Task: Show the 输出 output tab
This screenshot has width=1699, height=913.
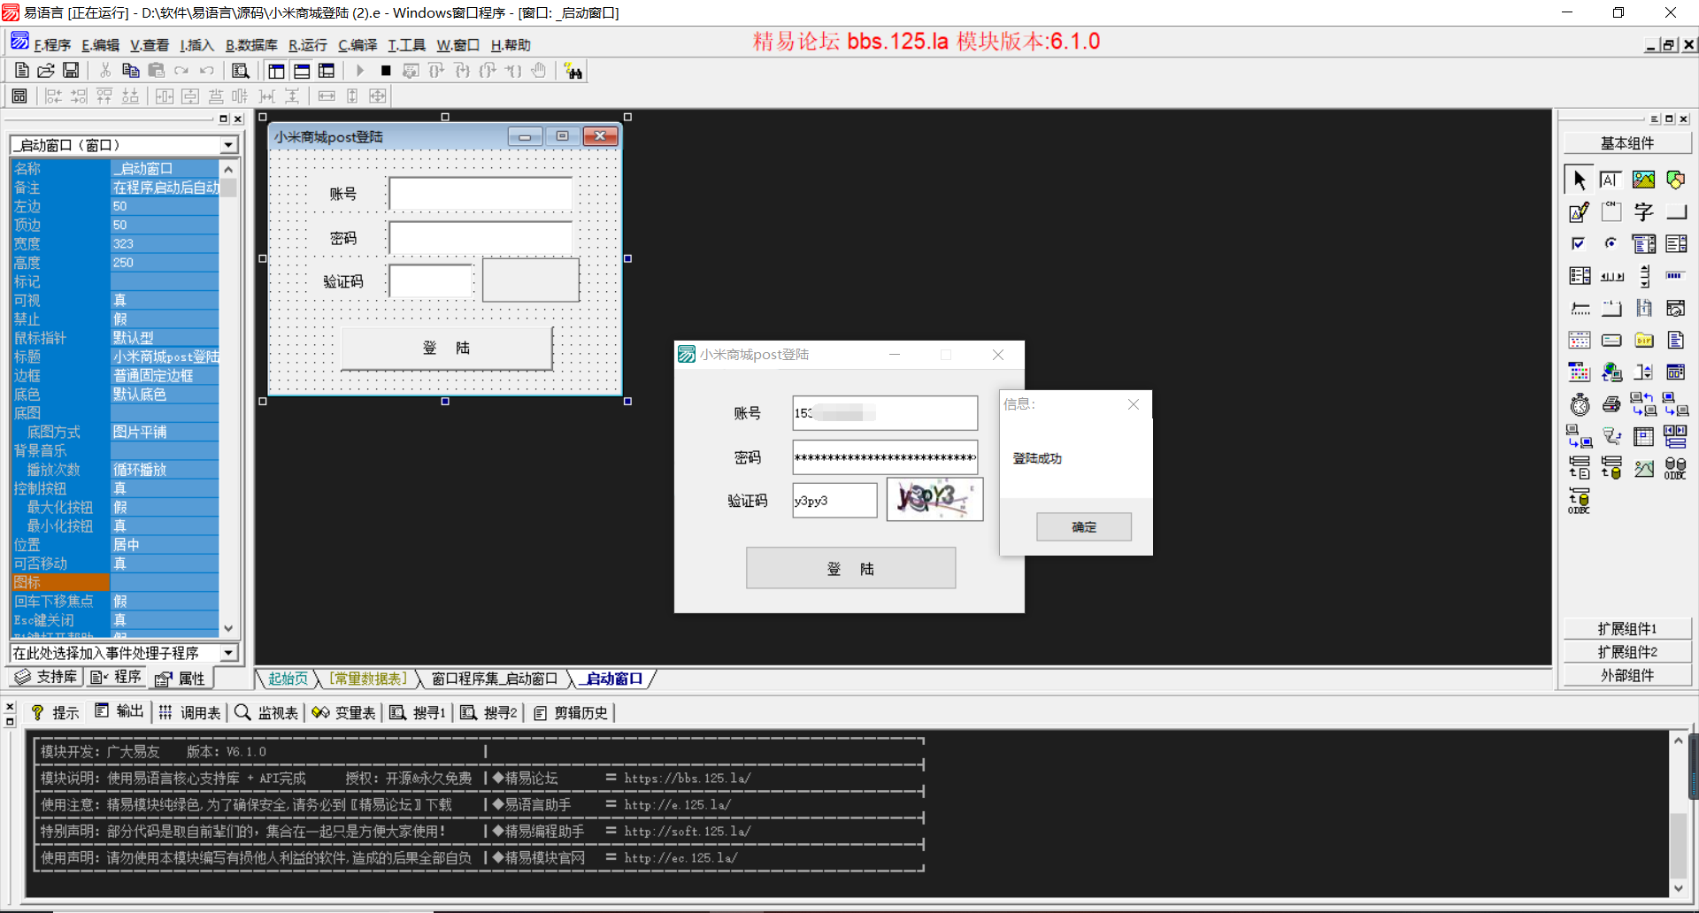Action: click(x=119, y=711)
